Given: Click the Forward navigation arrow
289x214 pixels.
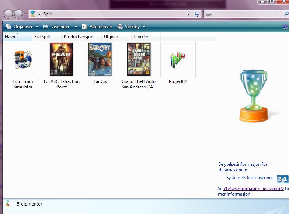Looking at the screenshot, I should point(18,14).
